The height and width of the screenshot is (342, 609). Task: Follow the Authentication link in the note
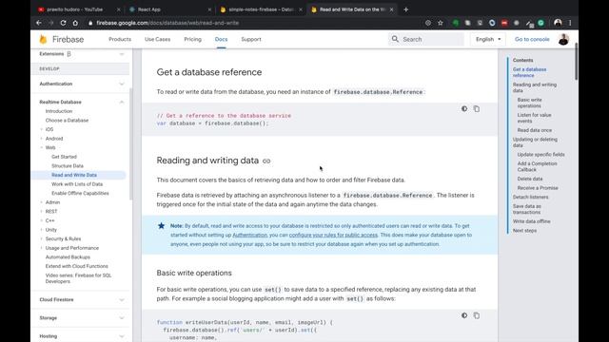(249, 235)
